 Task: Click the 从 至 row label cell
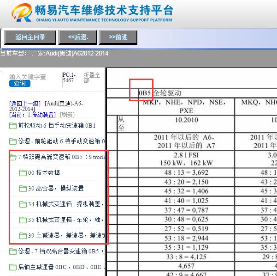coord(128,123)
